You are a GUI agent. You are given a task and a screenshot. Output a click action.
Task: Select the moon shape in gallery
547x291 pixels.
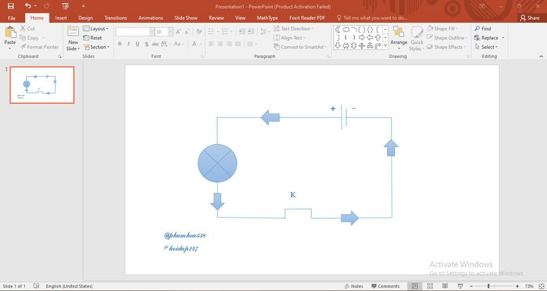click(x=338, y=29)
